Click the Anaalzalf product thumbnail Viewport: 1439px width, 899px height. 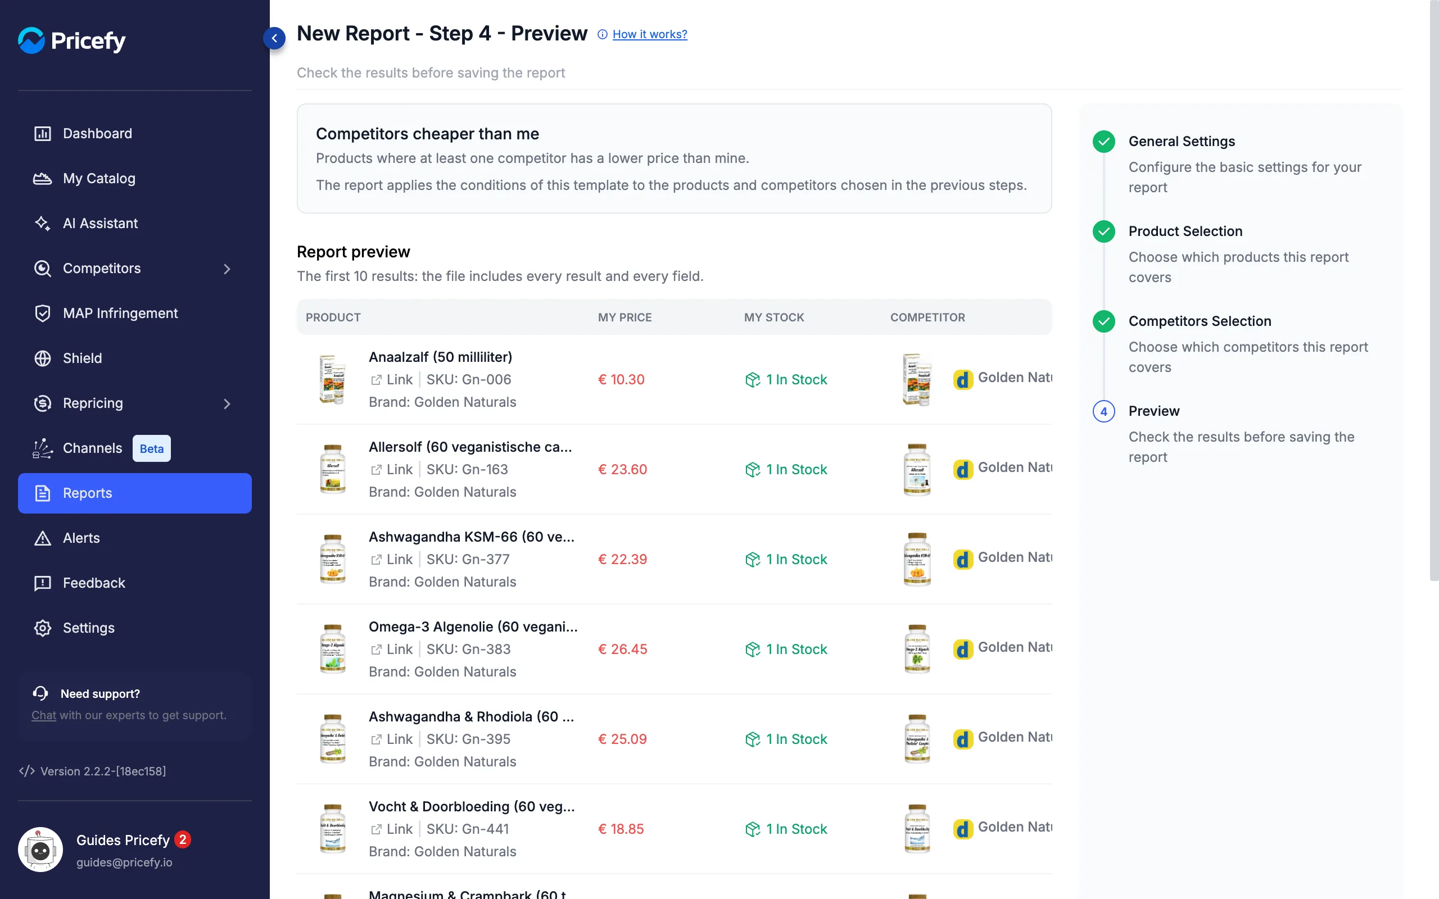coord(332,379)
